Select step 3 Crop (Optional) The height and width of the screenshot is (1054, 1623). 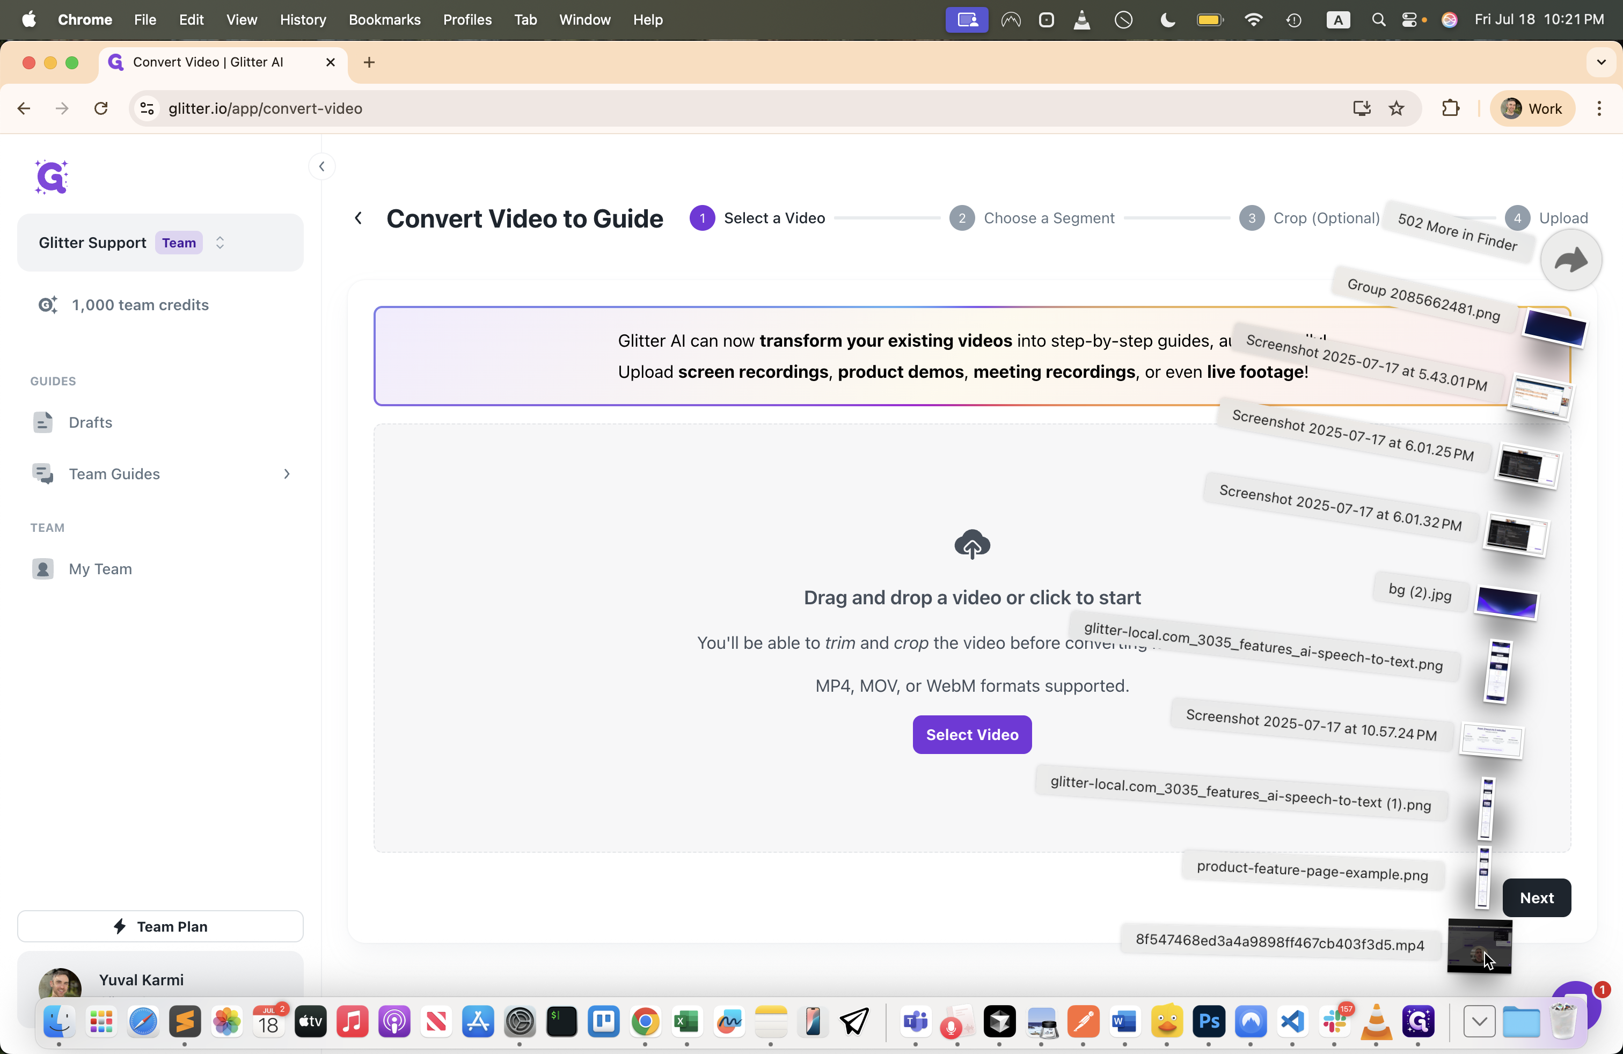click(x=1310, y=218)
